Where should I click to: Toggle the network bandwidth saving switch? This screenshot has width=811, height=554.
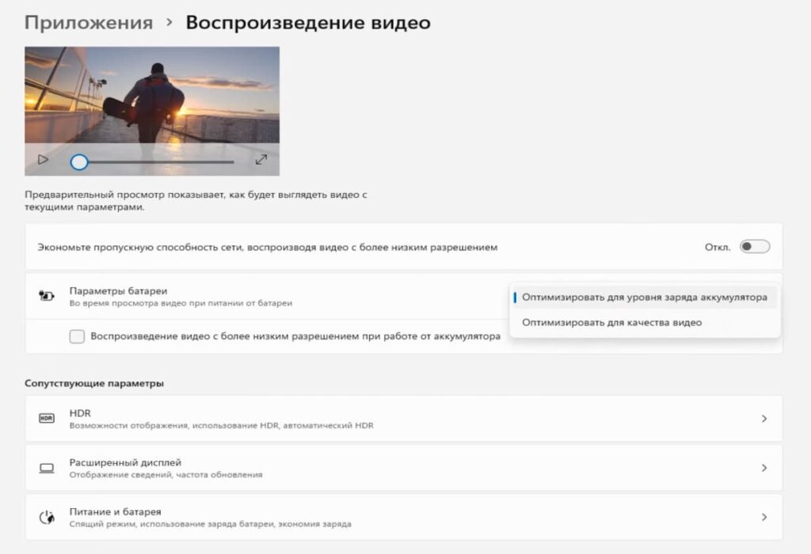(755, 246)
